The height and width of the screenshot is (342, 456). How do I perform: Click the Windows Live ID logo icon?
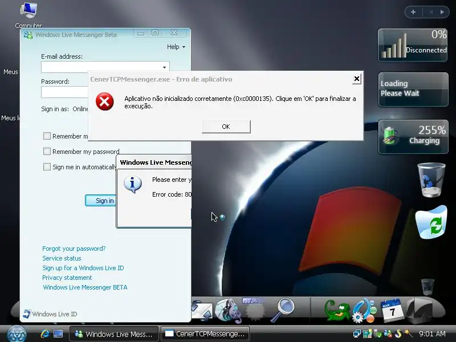tap(26, 314)
